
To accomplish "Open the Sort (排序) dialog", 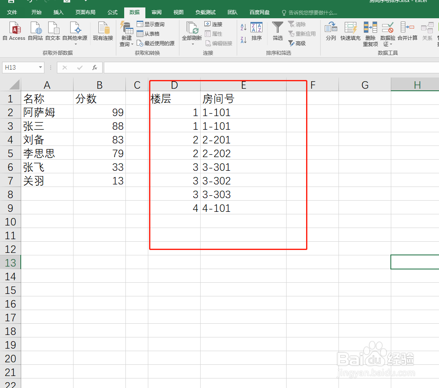I will point(256,31).
